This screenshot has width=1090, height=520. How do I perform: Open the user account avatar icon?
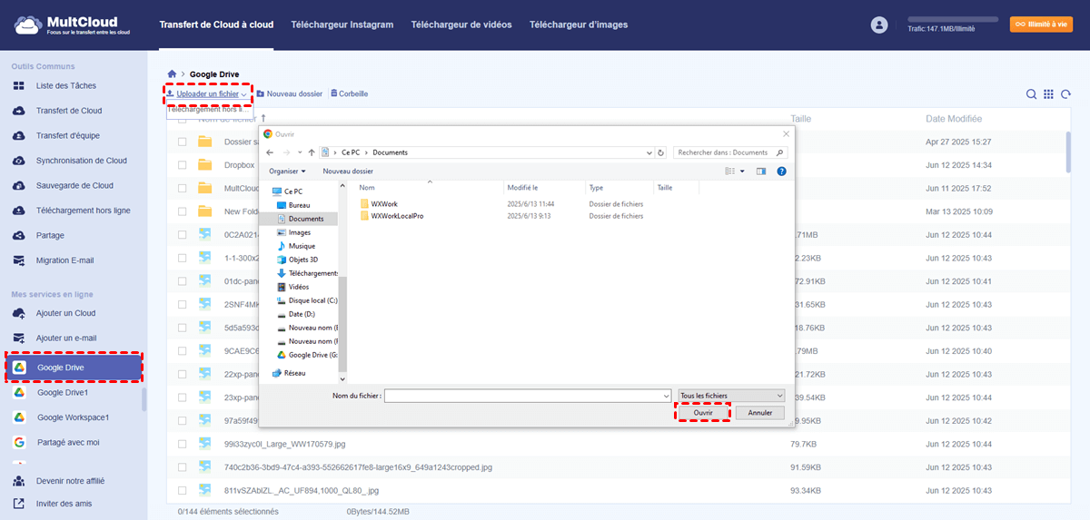click(878, 25)
